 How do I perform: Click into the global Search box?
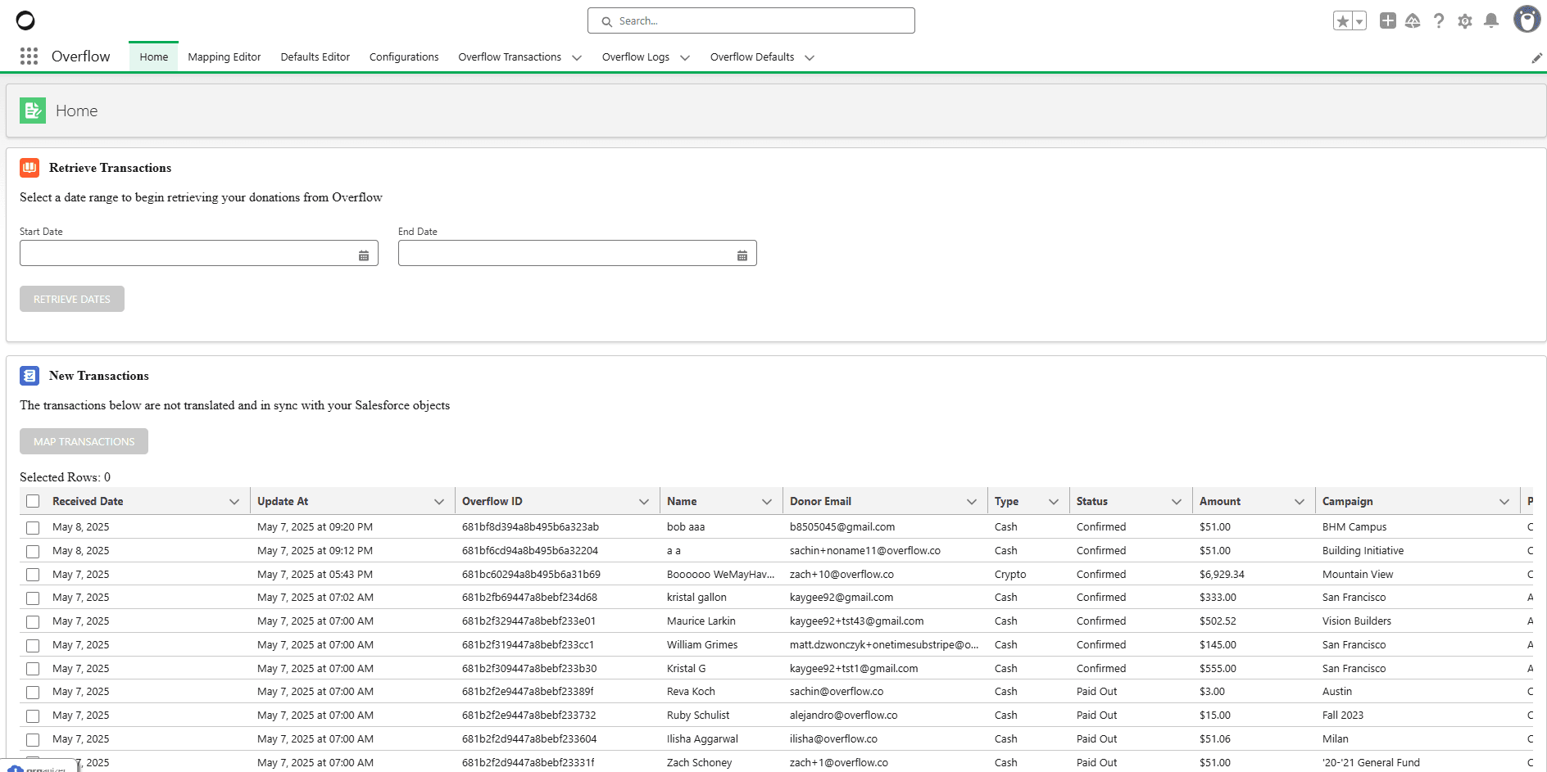(x=751, y=20)
